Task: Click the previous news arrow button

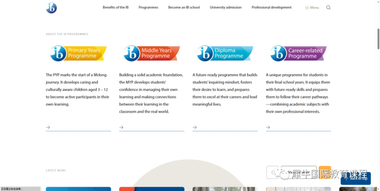Action: 273,172
